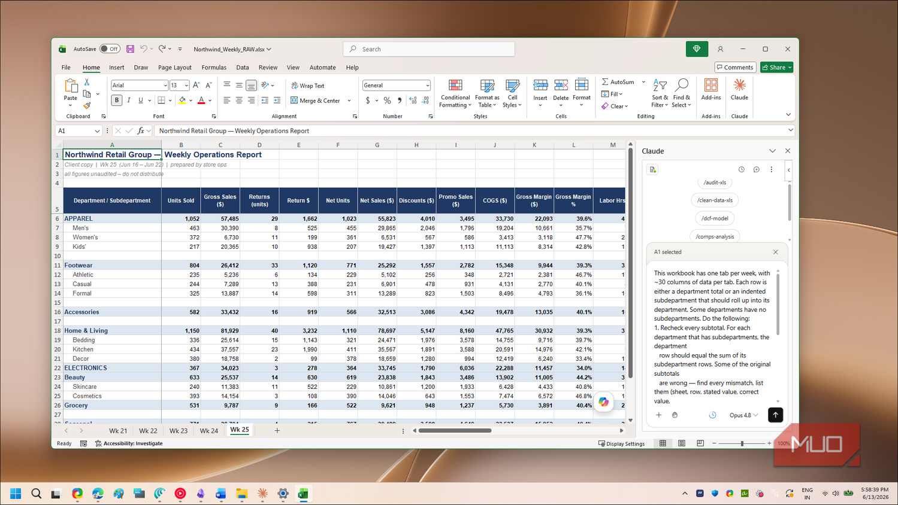This screenshot has width=898, height=505.
Task: Toggle AutoSave switch
Action: pyautogui.click(x=110, y=49)
